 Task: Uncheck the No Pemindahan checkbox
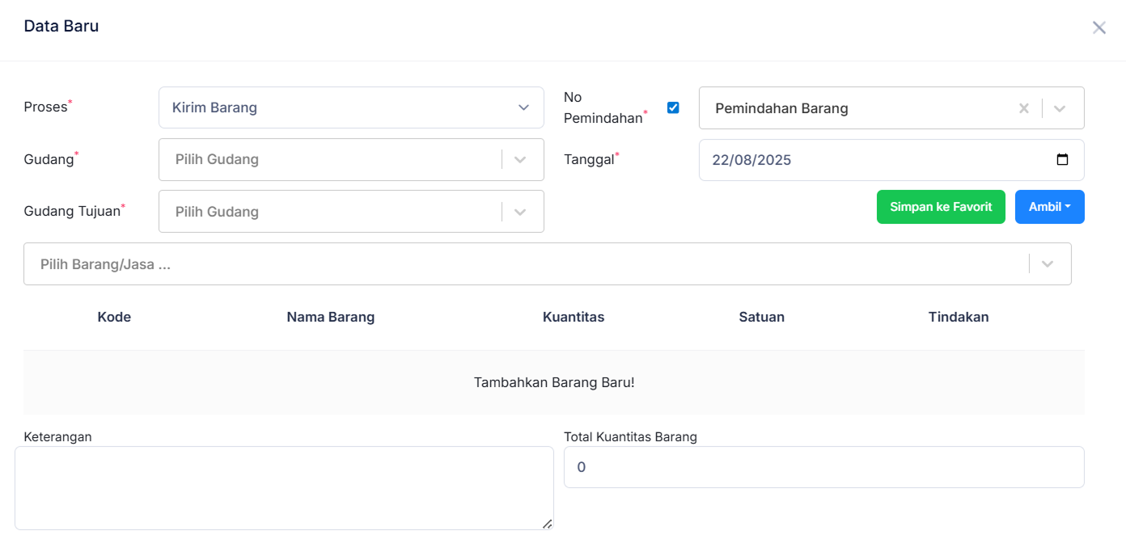click(672, 107)
